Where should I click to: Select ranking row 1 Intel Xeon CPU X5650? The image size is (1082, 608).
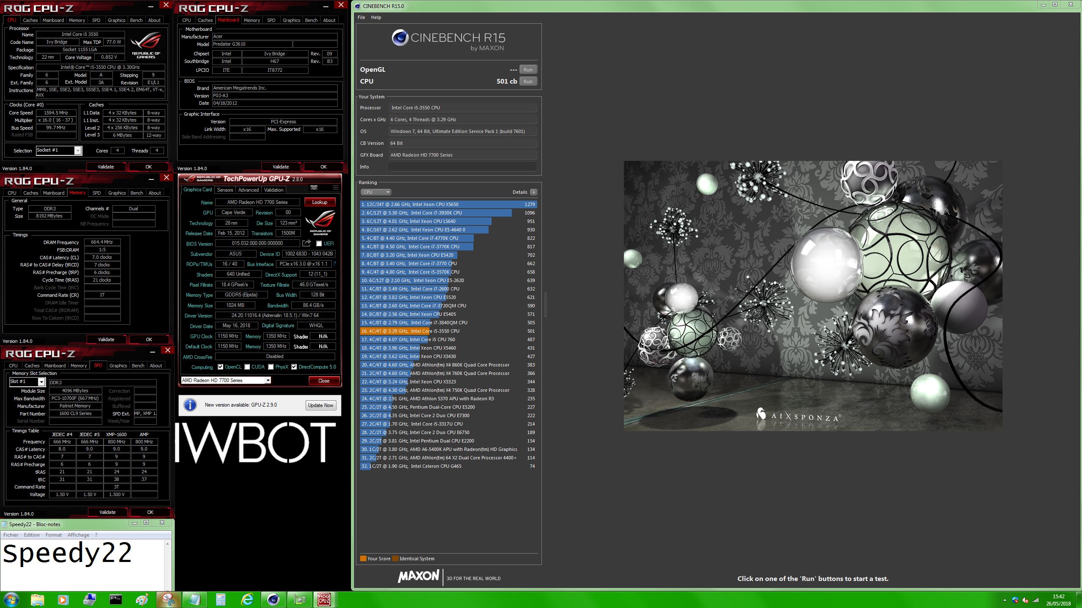(x=448, y=204)
